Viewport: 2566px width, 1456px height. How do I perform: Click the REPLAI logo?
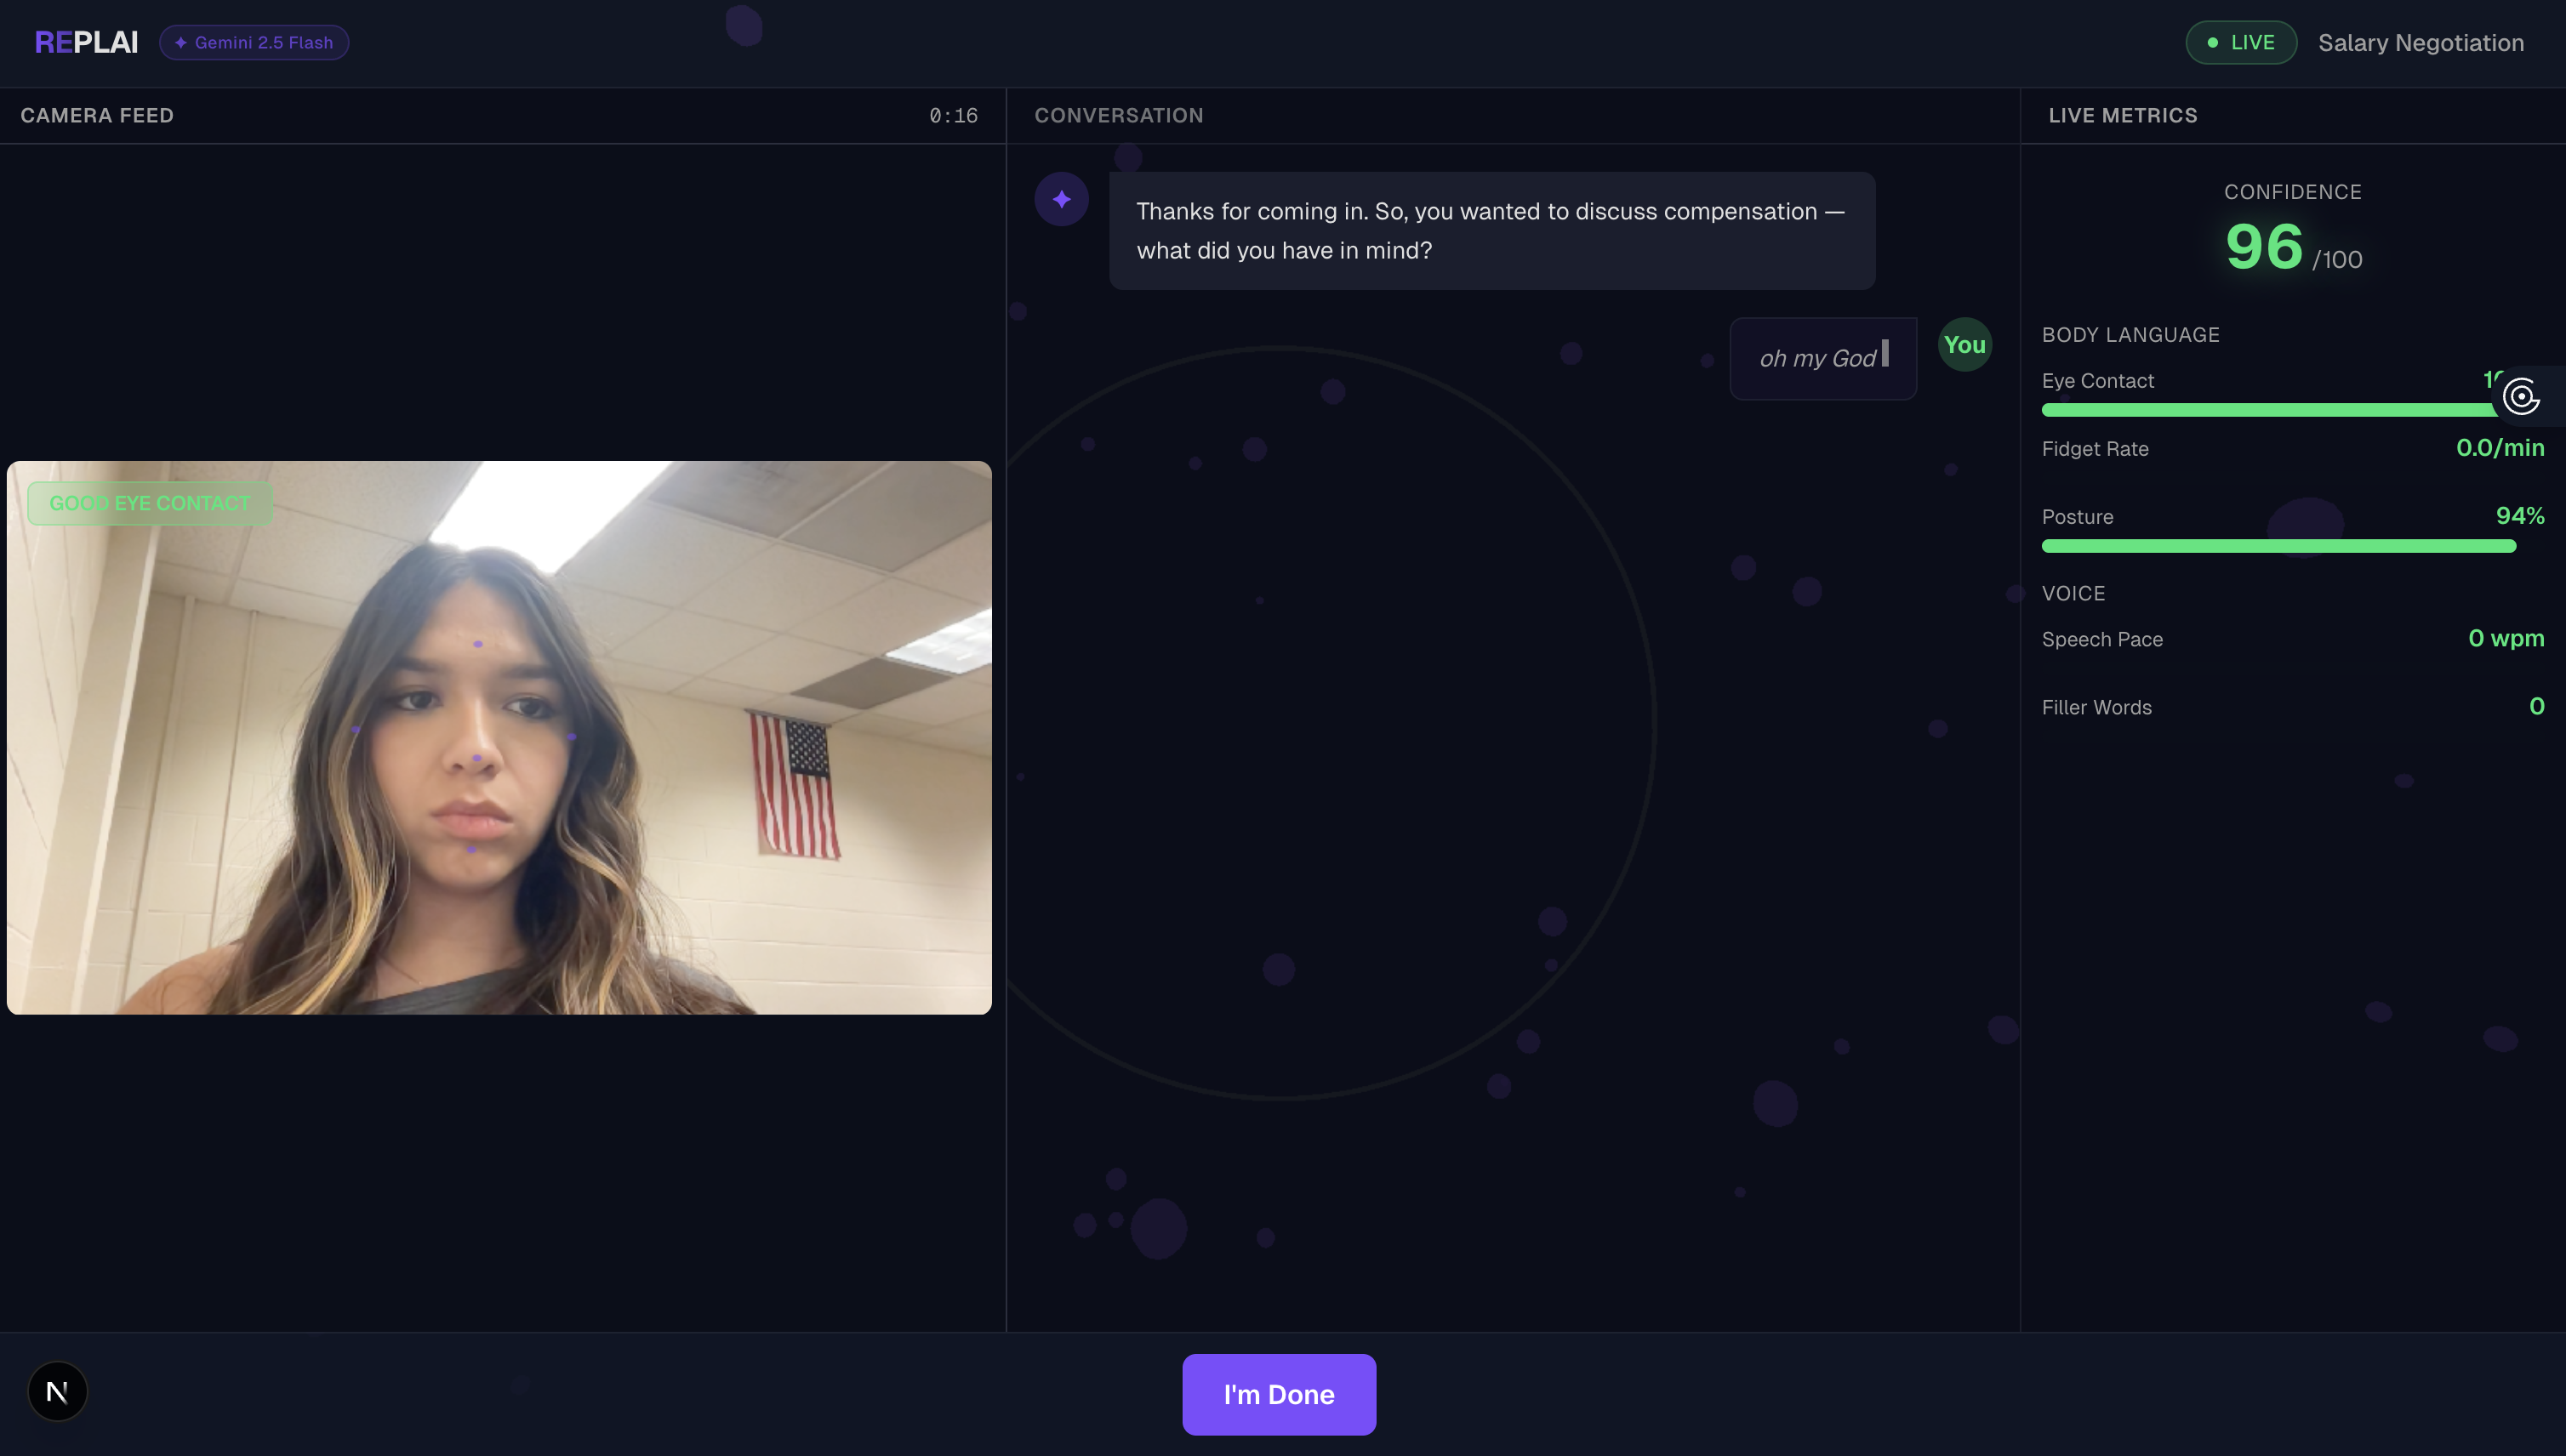coord(86,42)
